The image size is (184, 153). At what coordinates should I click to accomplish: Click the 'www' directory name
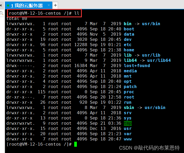(x=128, y=139)
